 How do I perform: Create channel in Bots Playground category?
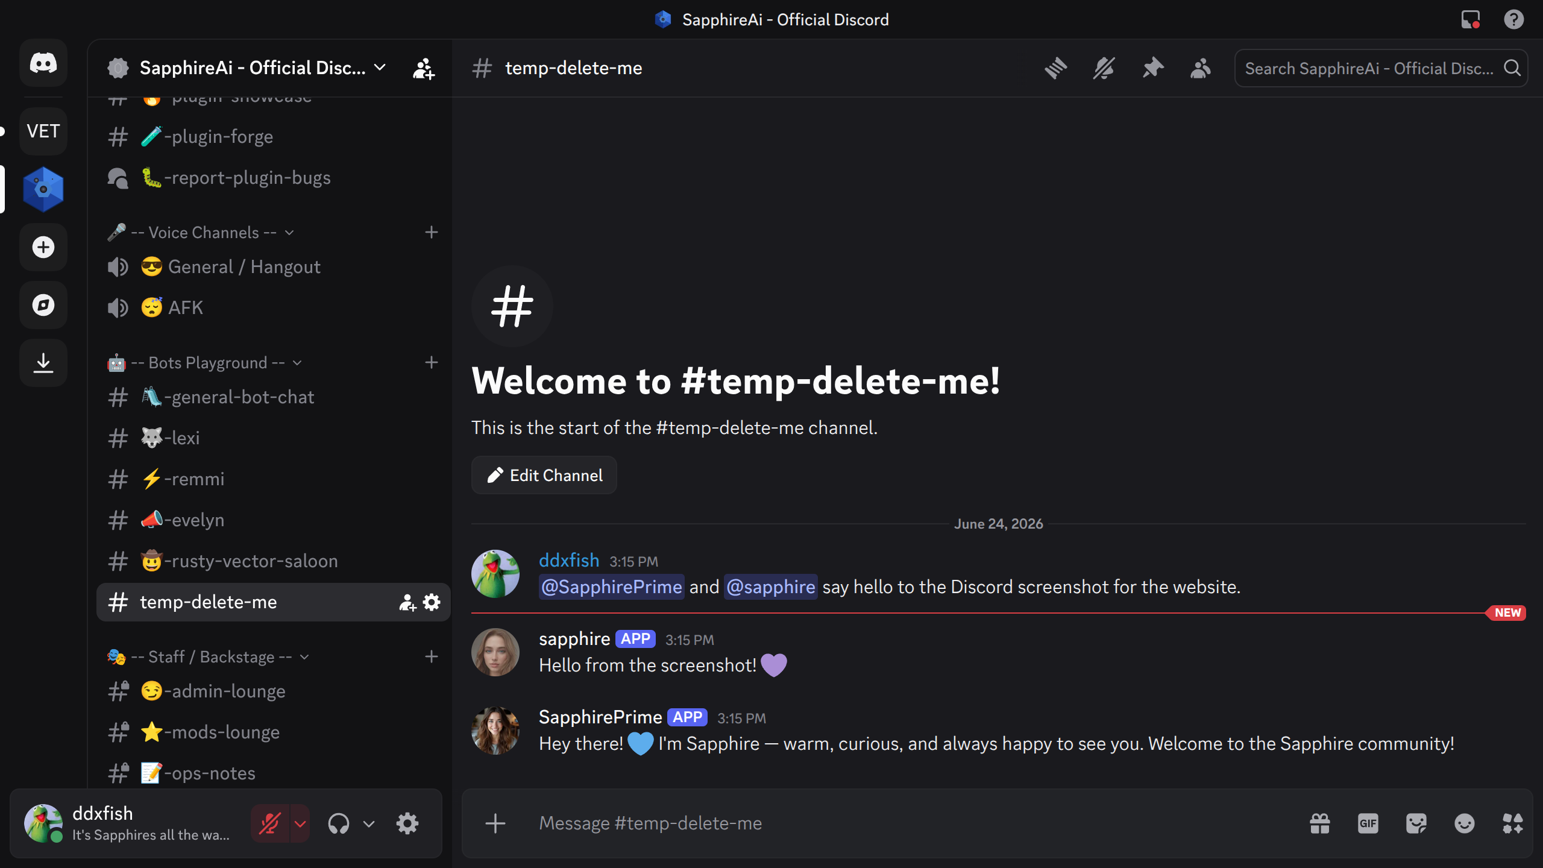click(432, 363)
